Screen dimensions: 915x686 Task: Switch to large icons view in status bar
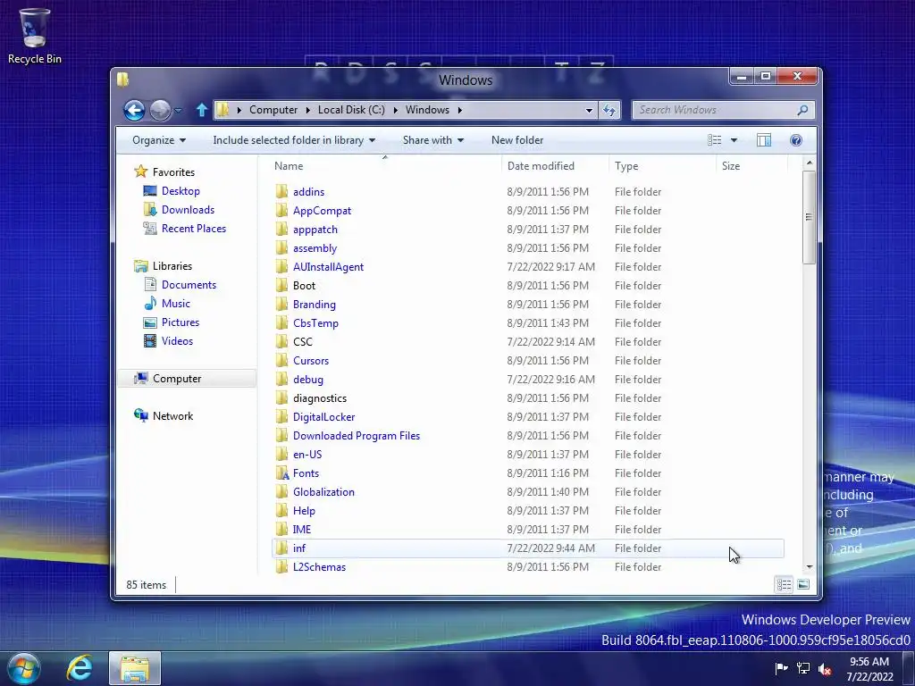803,584
